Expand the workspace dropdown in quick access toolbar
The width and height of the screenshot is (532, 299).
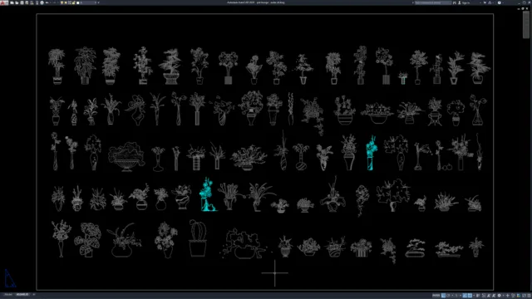pyautogui.click(x=88, y=2)
